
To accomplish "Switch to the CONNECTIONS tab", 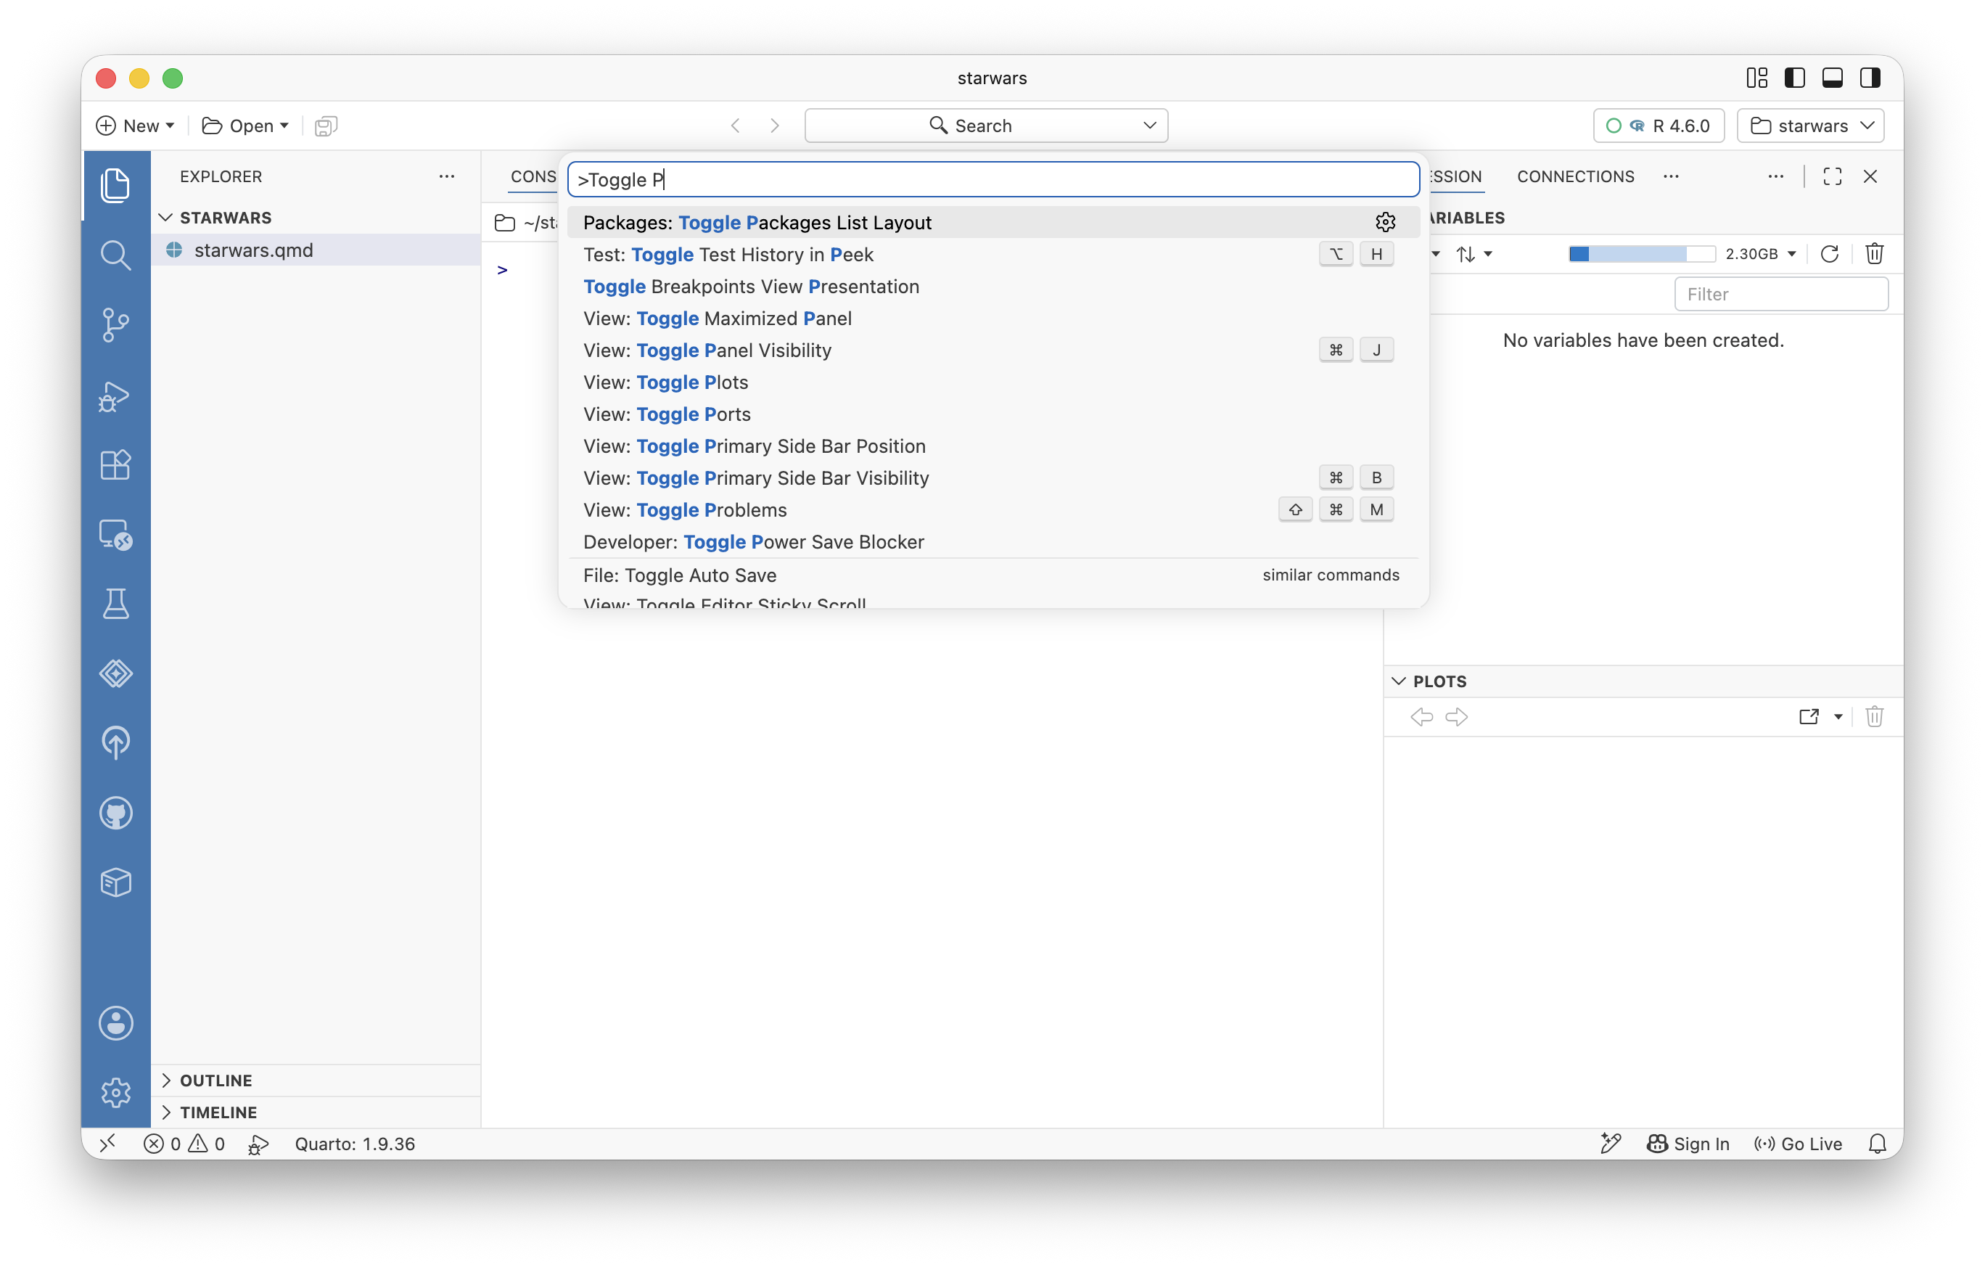I will [x=1575, y=176].
